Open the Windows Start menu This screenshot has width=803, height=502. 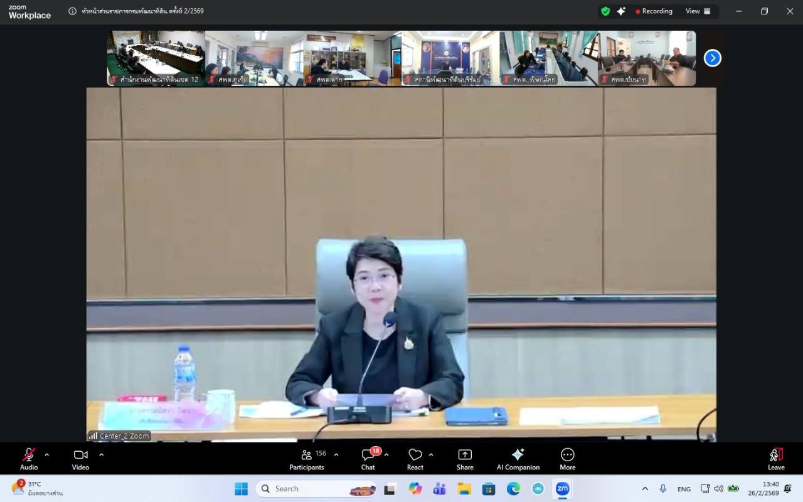point(241,489)
